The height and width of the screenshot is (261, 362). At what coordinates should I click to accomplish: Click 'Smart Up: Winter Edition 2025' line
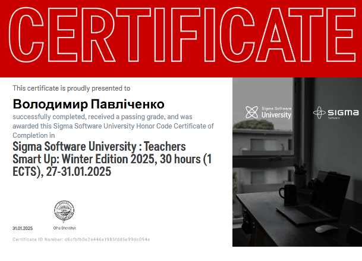point(112,159)
